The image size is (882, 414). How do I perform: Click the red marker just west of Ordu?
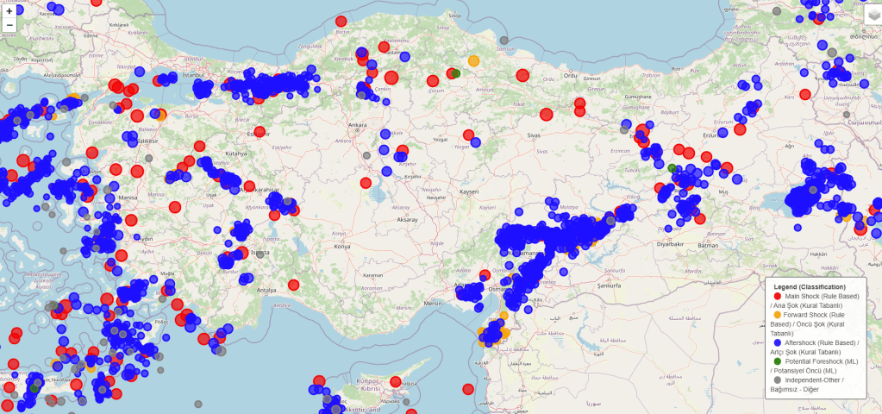tap(522, 75)
